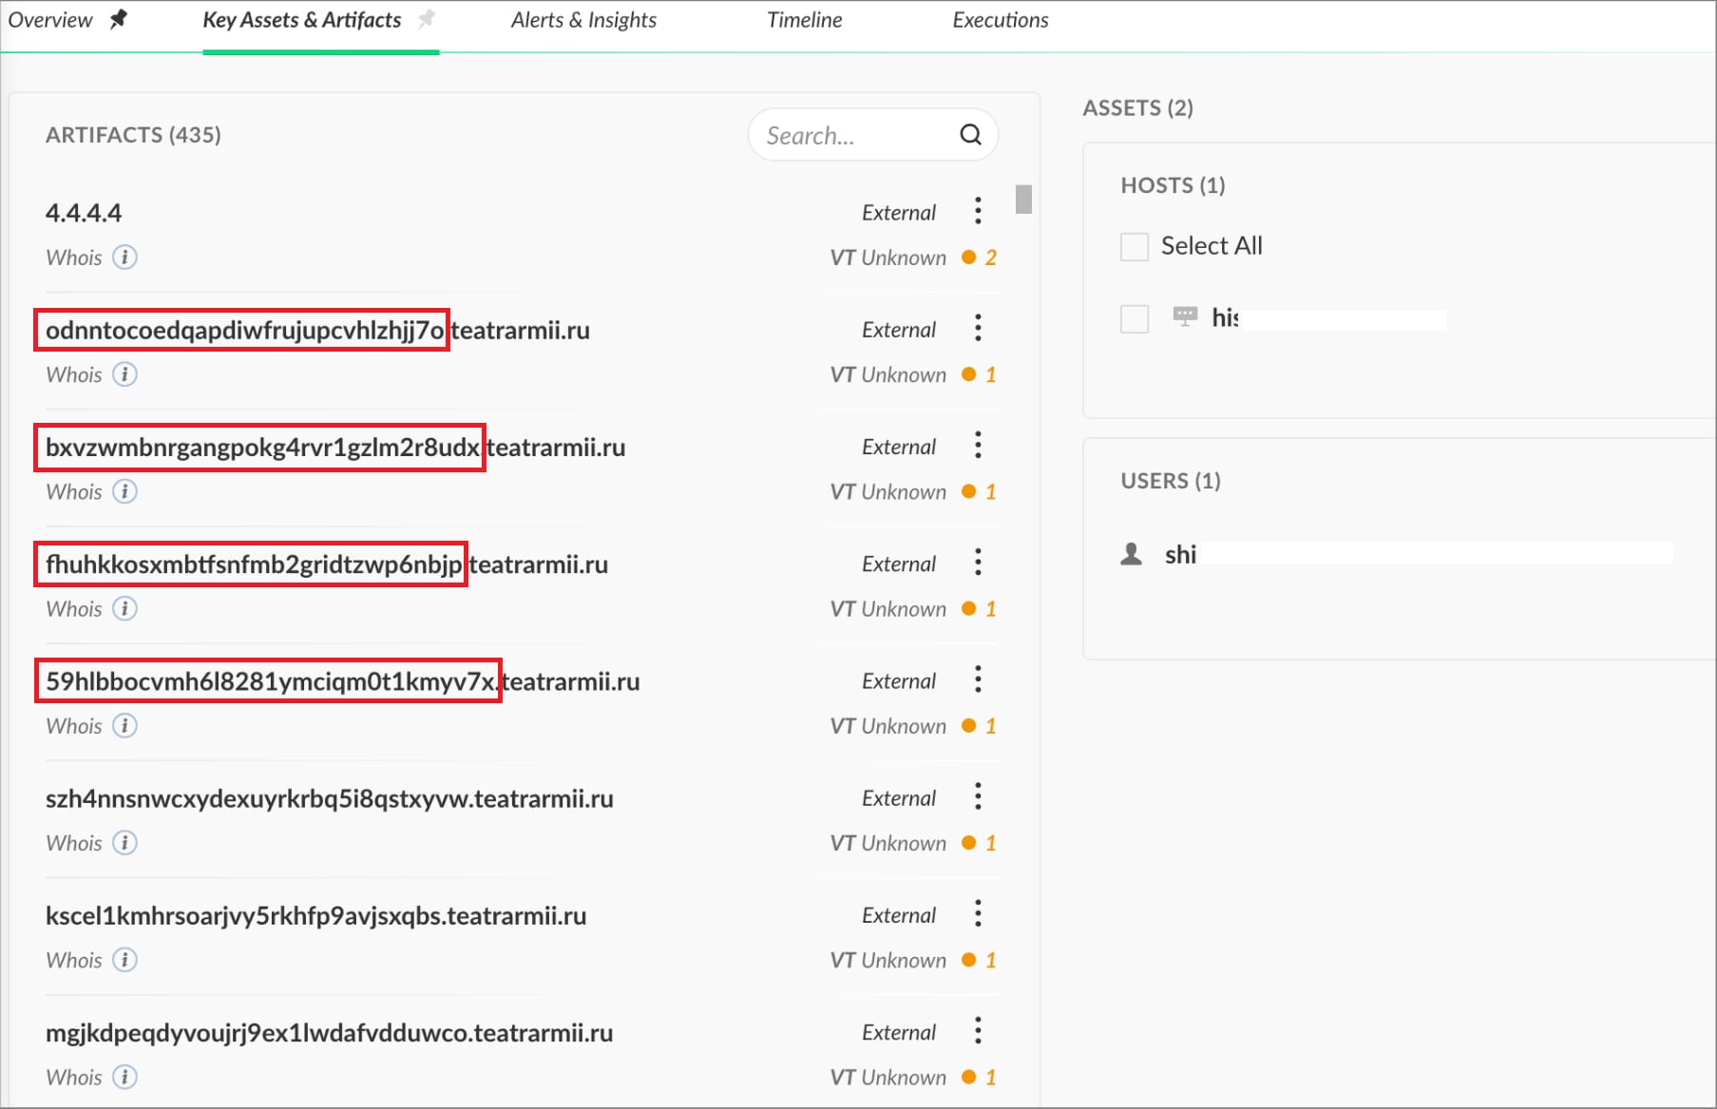This screenshot has height=1109, width=1717.
Task: Go to the Timeline tab
Action: coord(805,20)
